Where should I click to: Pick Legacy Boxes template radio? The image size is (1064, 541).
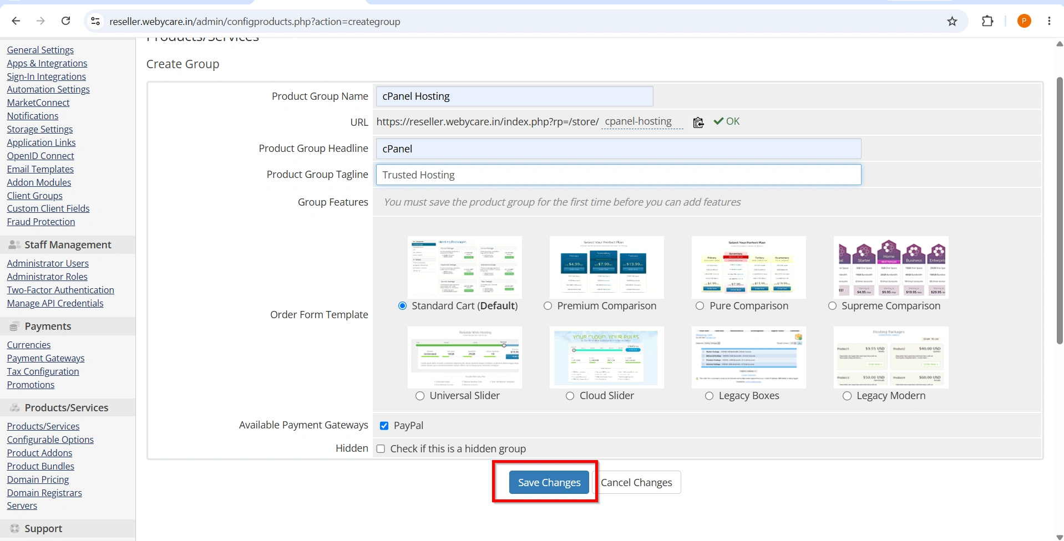[709, 396]
